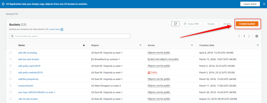Click the Create bucket button

point(247,24)
